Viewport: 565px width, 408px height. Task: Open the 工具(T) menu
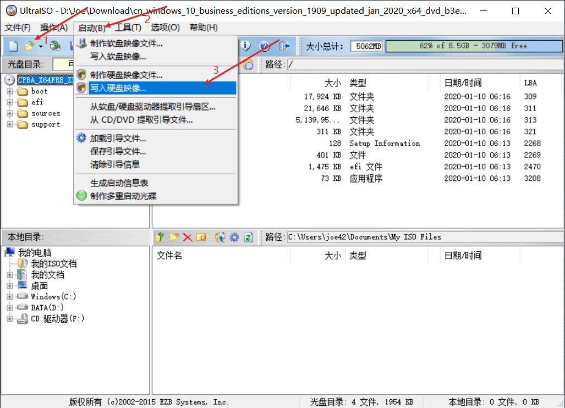128,27
